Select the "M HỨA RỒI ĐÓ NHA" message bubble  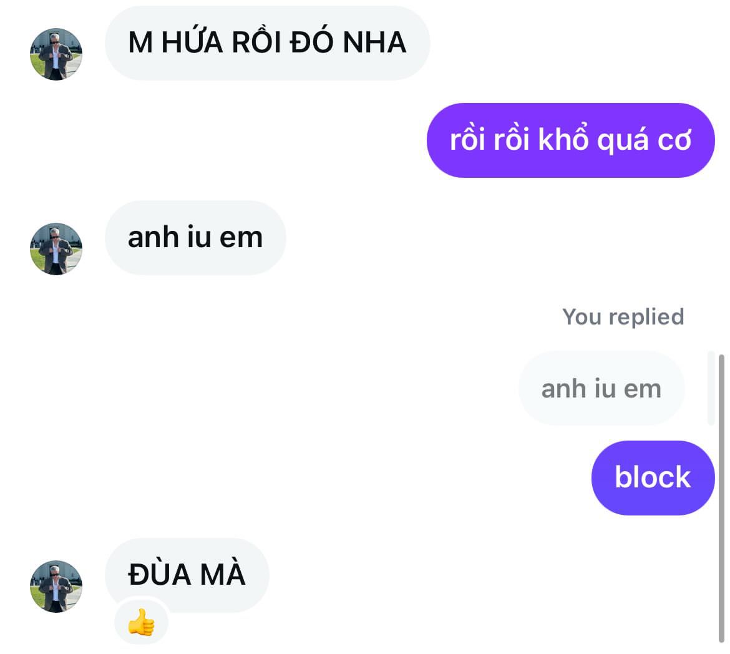267,43
